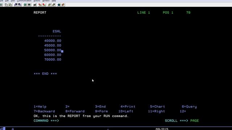
Task: Click the 9=Form function key label
Action: point(101,111)
